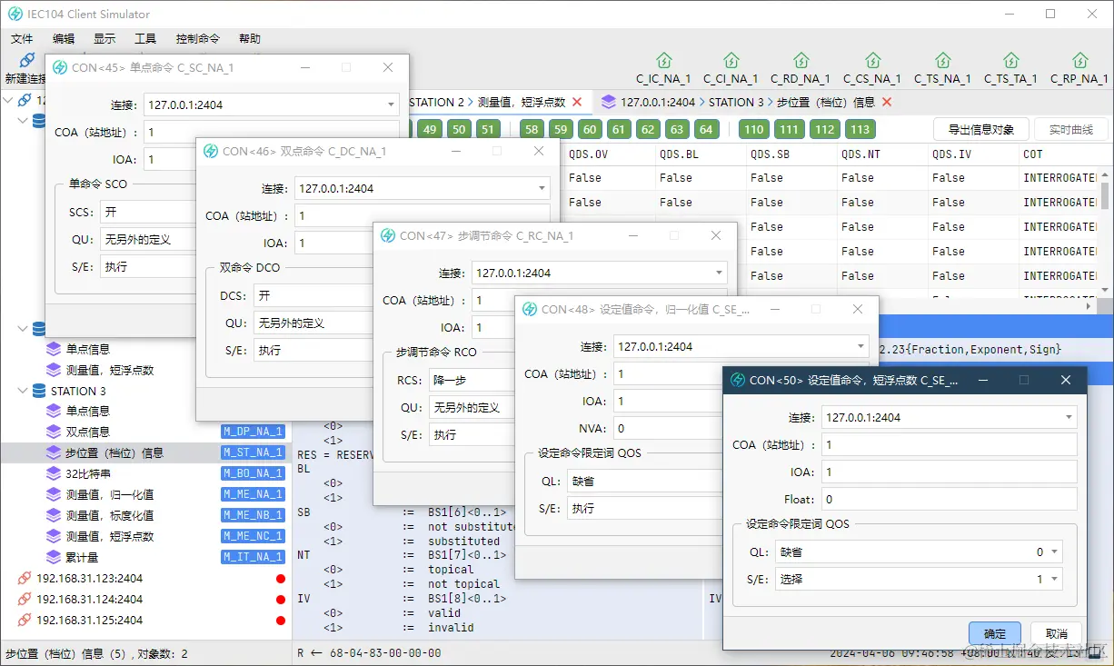Click the disconnected link icon for 192.168.31.124:2404
1114x666 pixels.
(x=25, y=600)
